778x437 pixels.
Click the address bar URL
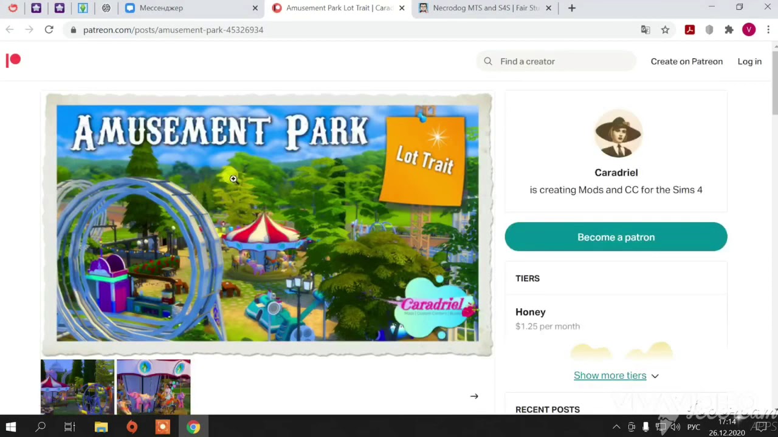click(x=173, y=30)
